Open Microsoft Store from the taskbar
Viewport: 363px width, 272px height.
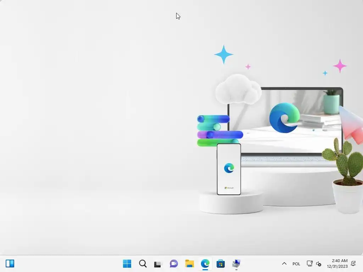point(220,263)
